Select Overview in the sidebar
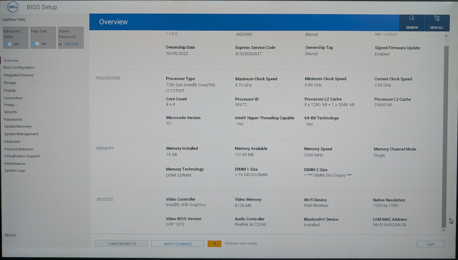Image resolution: width=458 pixels, height=260 pixels. [x=11, y=61]
